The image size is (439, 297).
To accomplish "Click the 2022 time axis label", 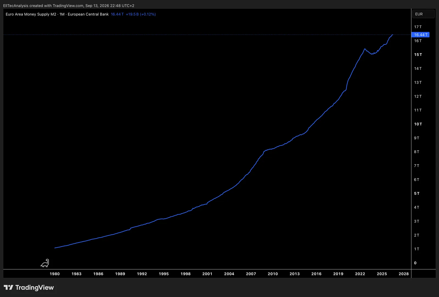I will [x=360, y=274].
